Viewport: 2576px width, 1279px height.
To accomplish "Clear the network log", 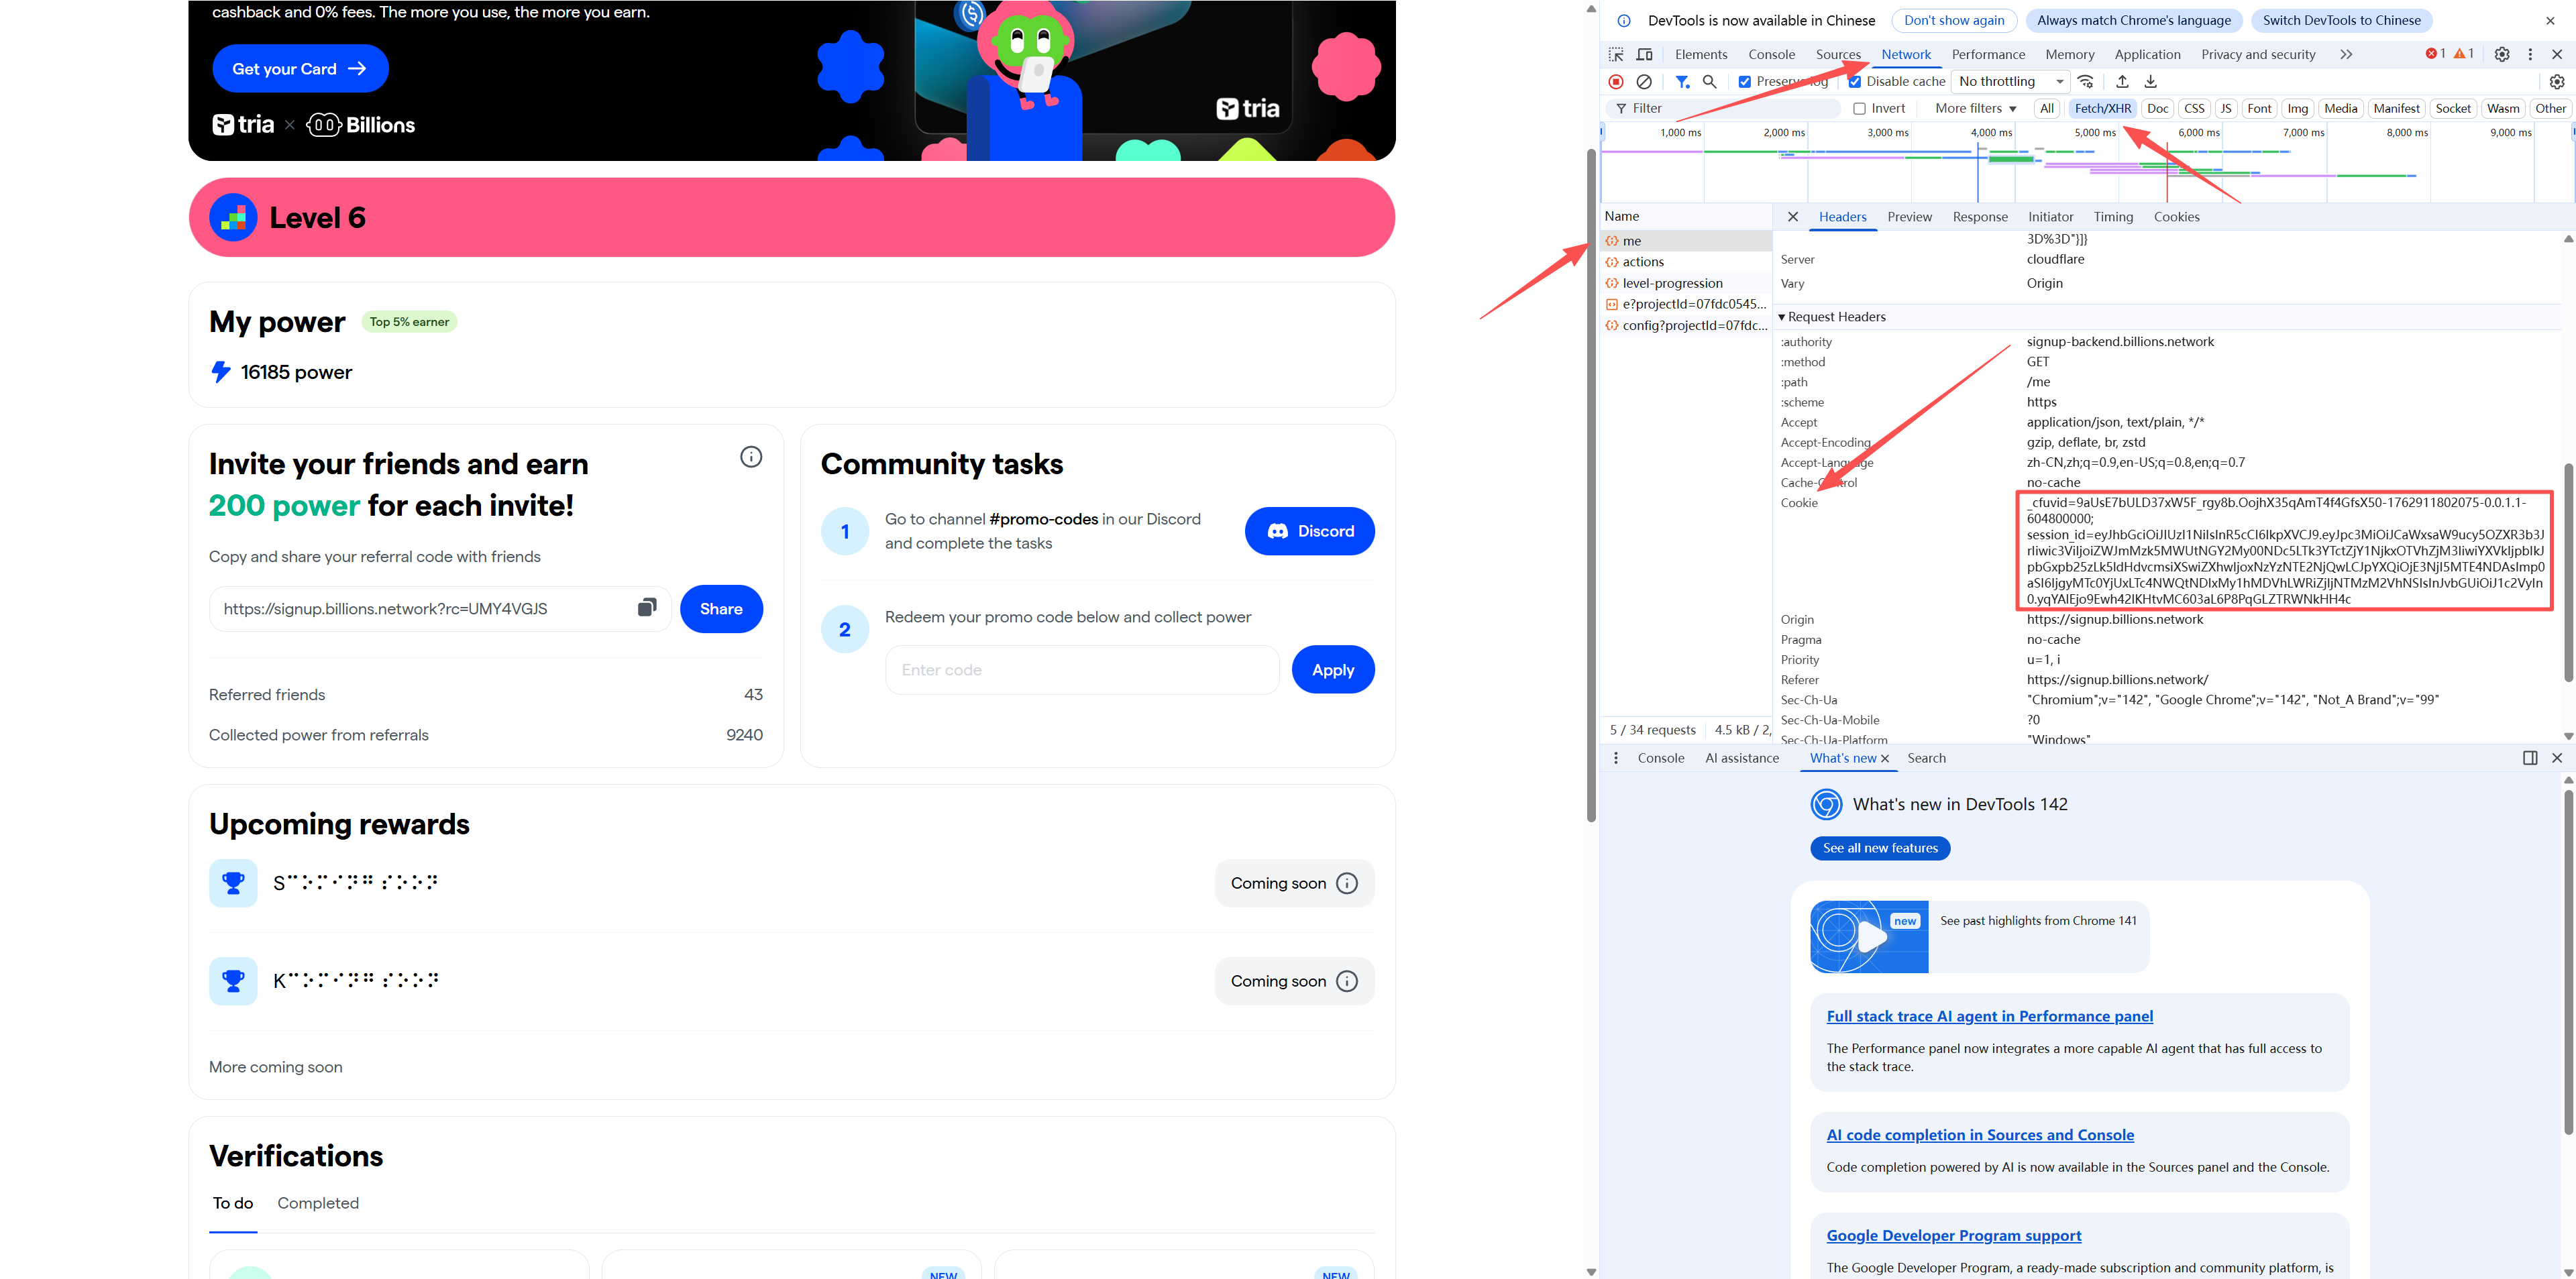I will pyautogui.click(x=1644, y=82).
